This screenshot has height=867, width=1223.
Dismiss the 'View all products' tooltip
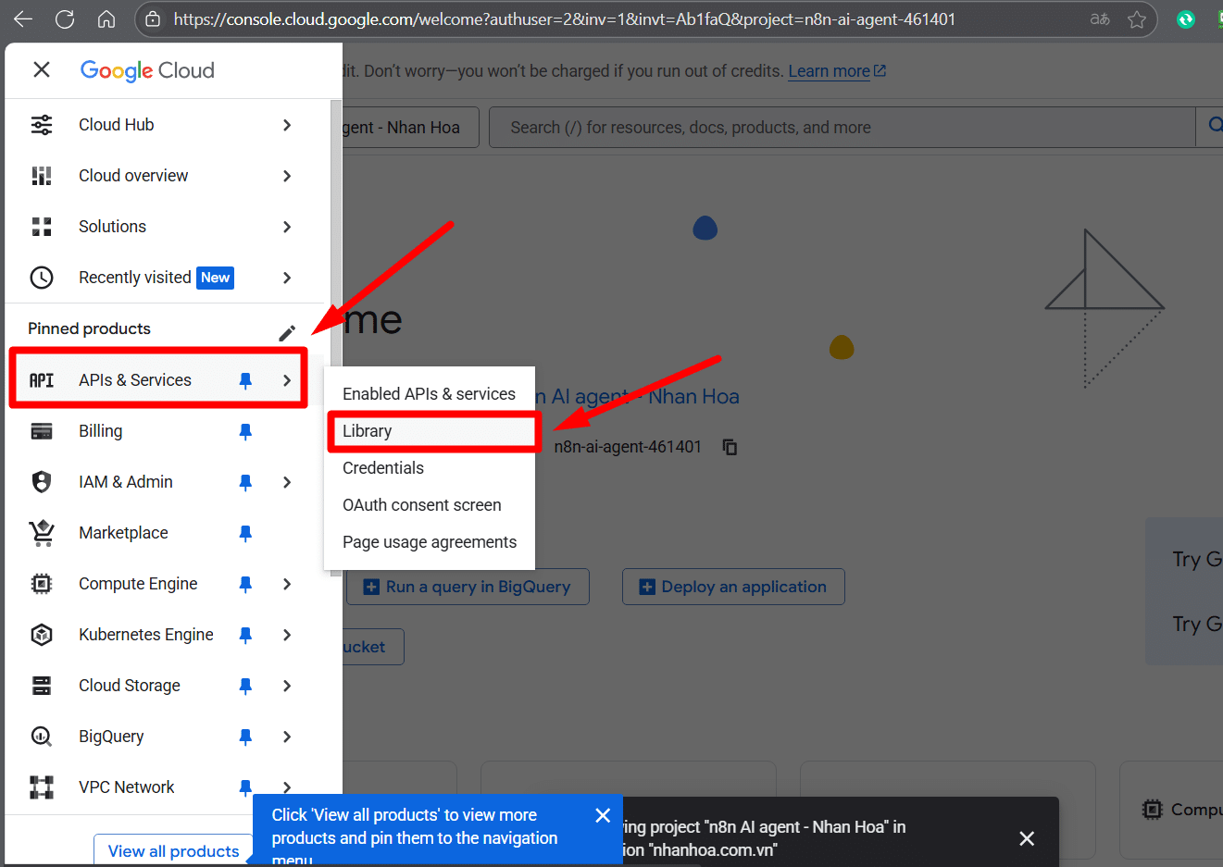[x=603, y=815]
